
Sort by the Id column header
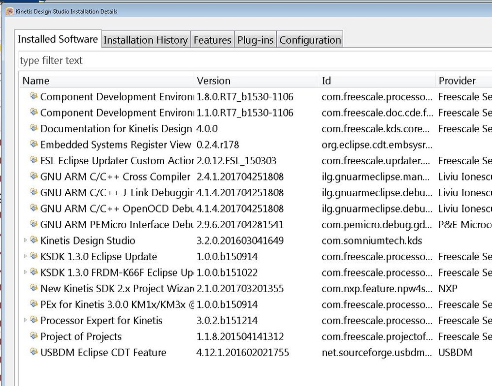tap(377, 81)
